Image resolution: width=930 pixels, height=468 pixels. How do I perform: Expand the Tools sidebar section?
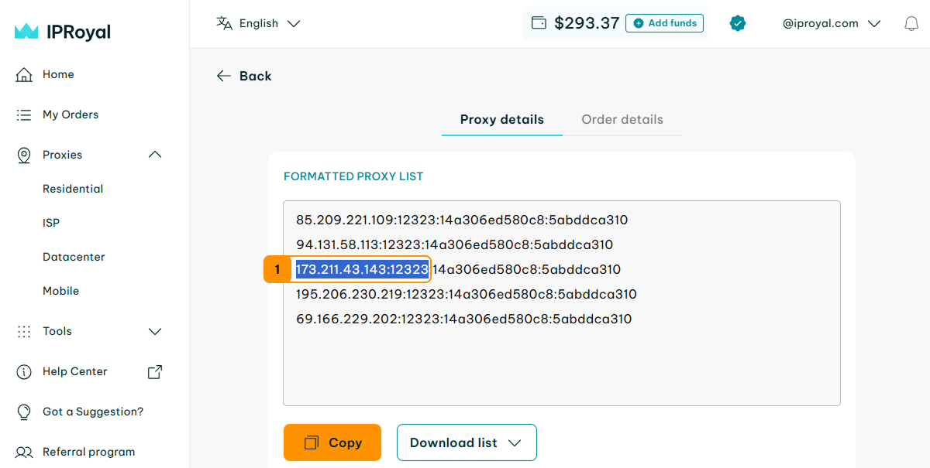[155, 331]
